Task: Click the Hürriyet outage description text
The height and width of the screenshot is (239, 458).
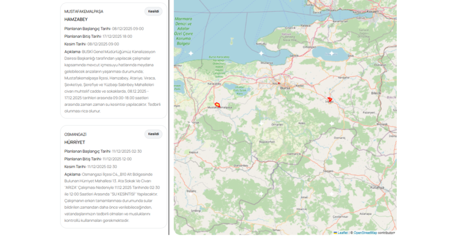Action: pyautogui.click(x=109, y=197)
